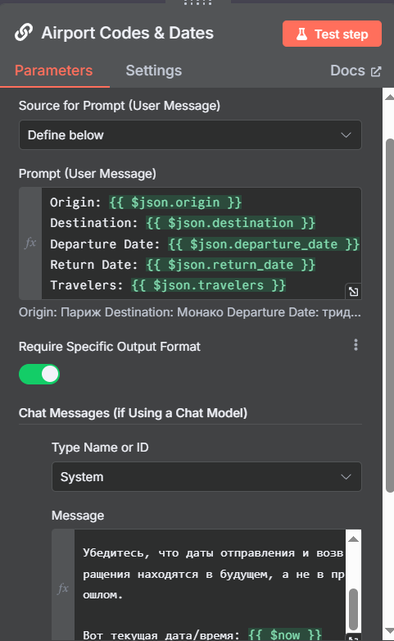Click the fx icon beside the Prompt field
Screen dimensions: 394x641
point(30,243)
